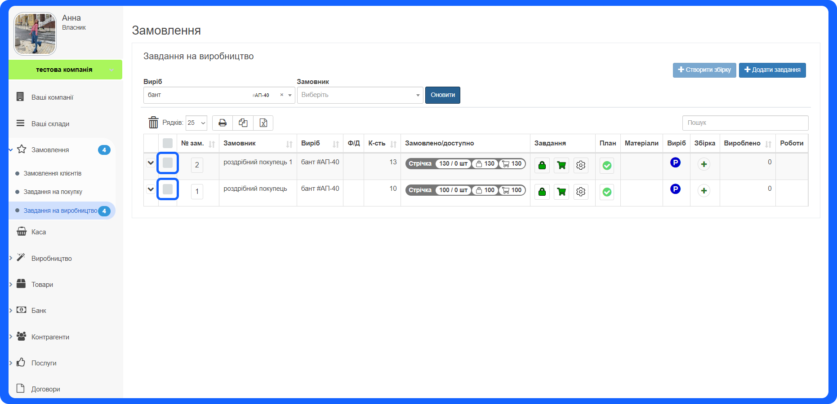Click plus assembly icon for order 1

[x=704, y=191]
